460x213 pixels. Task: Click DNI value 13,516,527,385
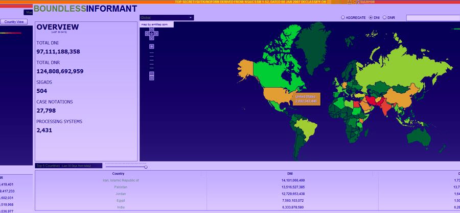(293, 187)
